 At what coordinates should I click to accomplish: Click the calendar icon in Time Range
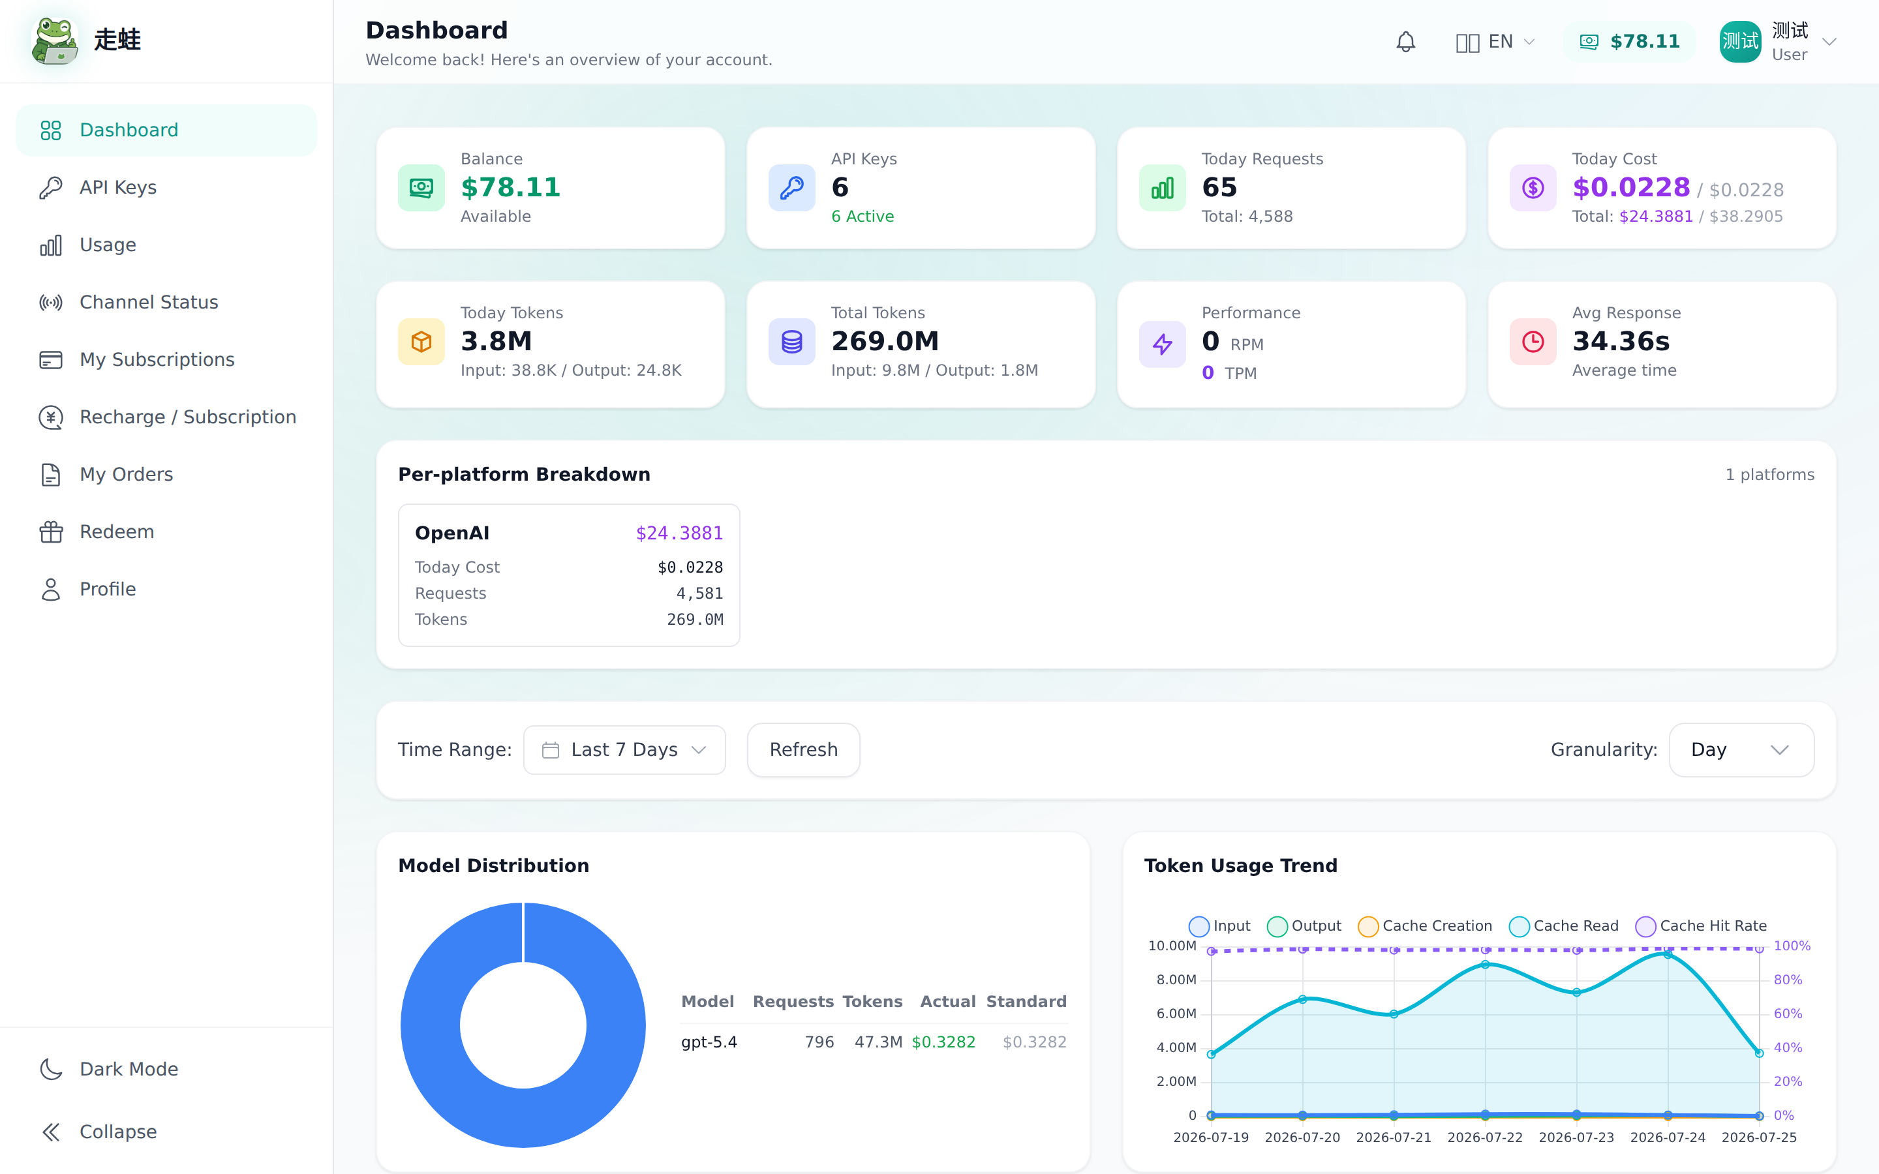[551, 750]
